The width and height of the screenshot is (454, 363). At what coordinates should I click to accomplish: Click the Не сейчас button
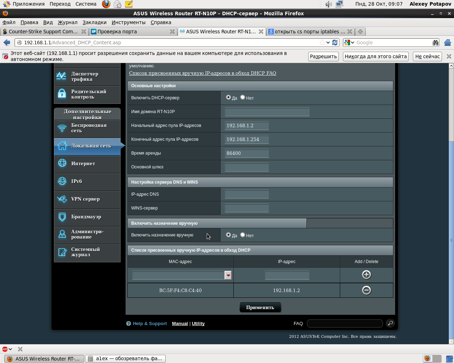tap(427, 56)
